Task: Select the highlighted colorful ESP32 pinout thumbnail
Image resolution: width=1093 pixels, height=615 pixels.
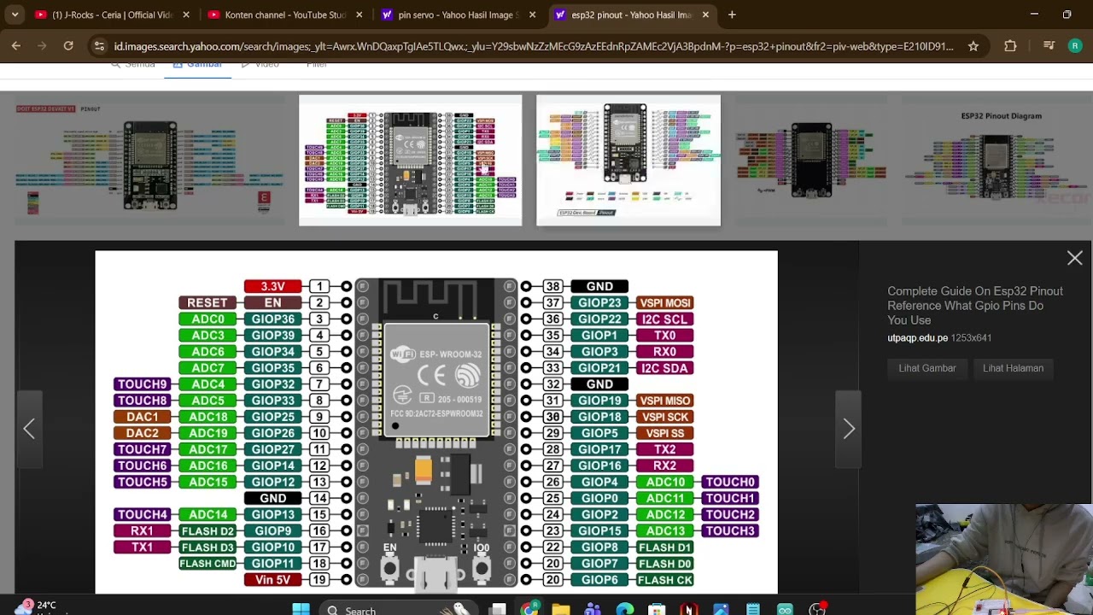Action: point(410,160)
